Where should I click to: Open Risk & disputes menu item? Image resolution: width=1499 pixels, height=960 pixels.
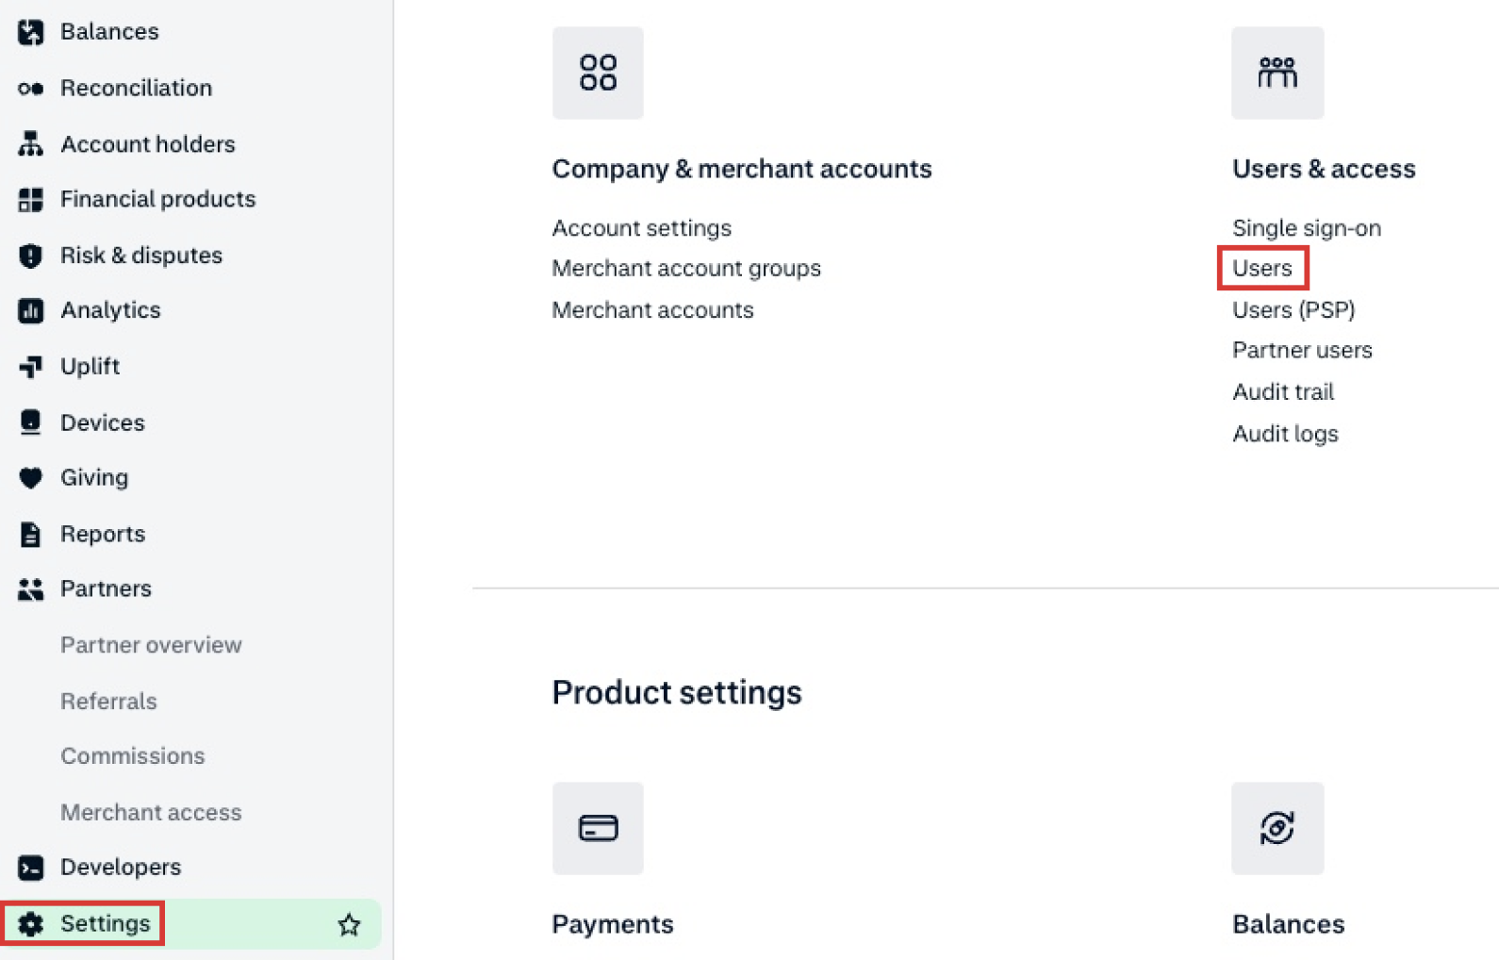click(140, 256)
